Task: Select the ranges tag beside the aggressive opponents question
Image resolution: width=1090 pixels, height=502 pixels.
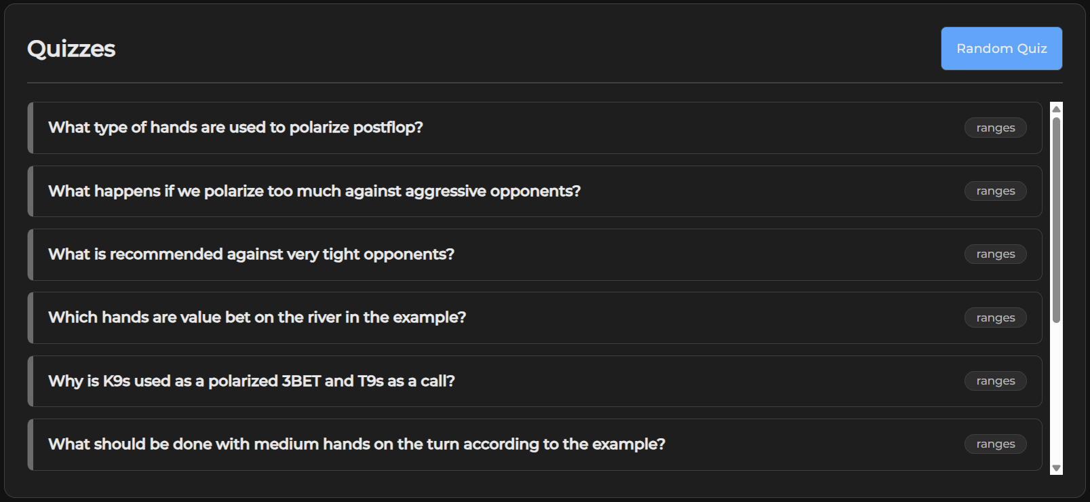Action: tap(995, 191)
